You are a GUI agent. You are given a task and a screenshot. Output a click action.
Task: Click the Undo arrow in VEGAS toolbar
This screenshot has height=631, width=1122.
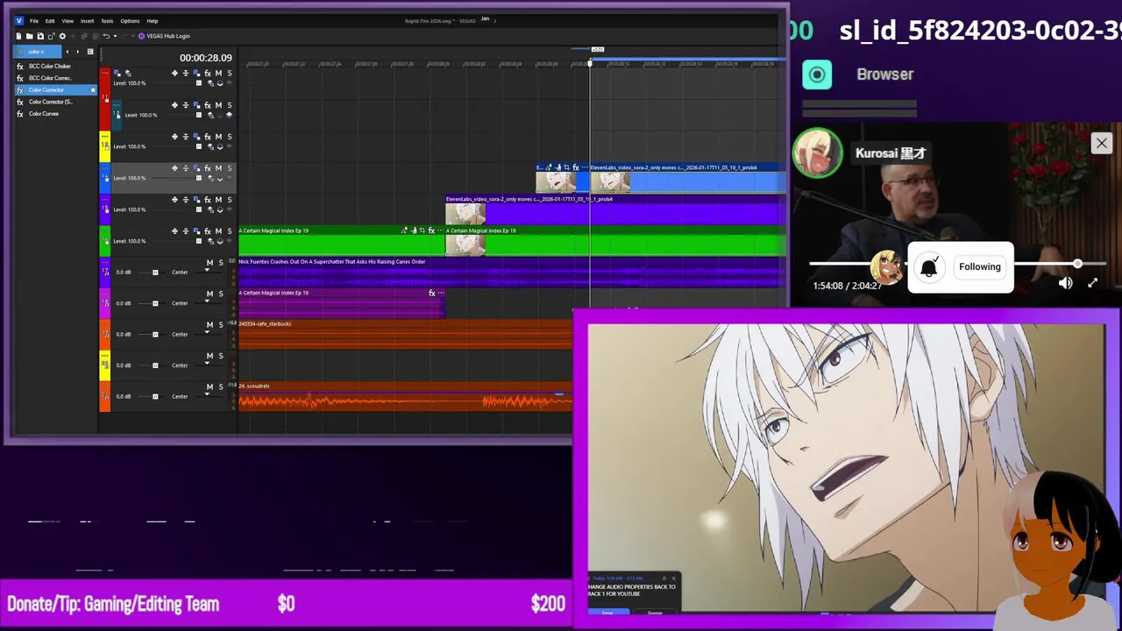coord(106,36)
